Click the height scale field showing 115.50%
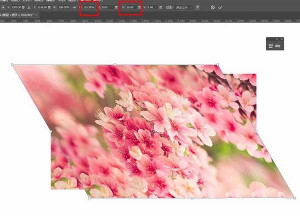Screen dimensions: 300x216 89,8
